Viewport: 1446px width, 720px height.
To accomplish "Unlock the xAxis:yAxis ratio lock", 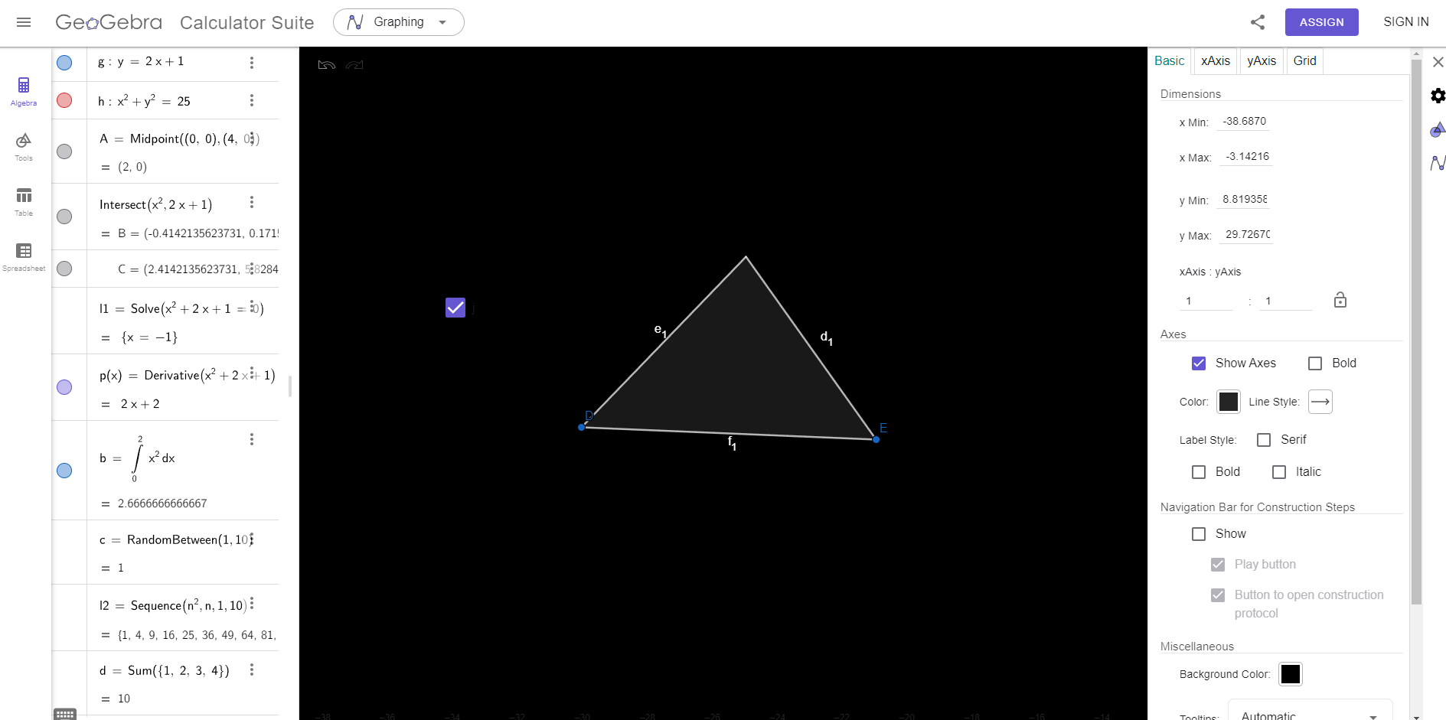I will tap(1340, 300).
